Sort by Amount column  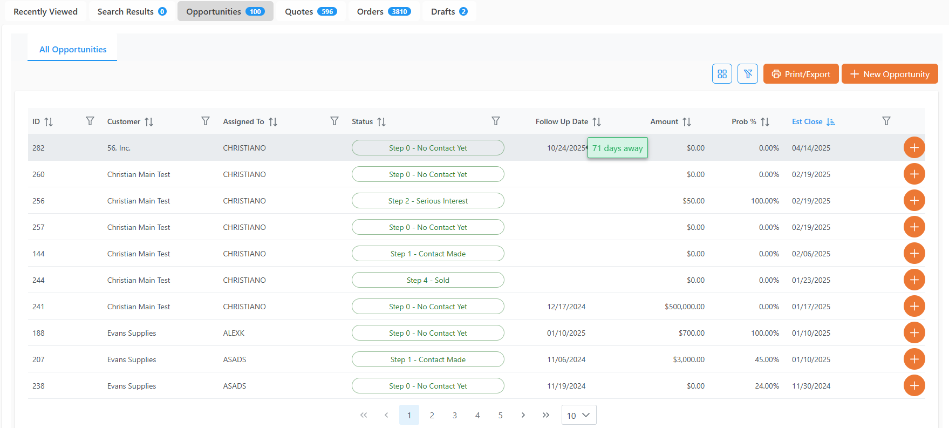(686, 122)
